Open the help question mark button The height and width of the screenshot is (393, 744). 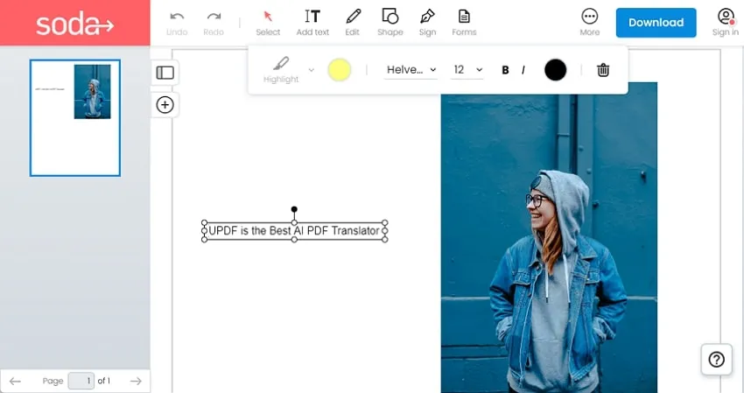coord(717,360)
